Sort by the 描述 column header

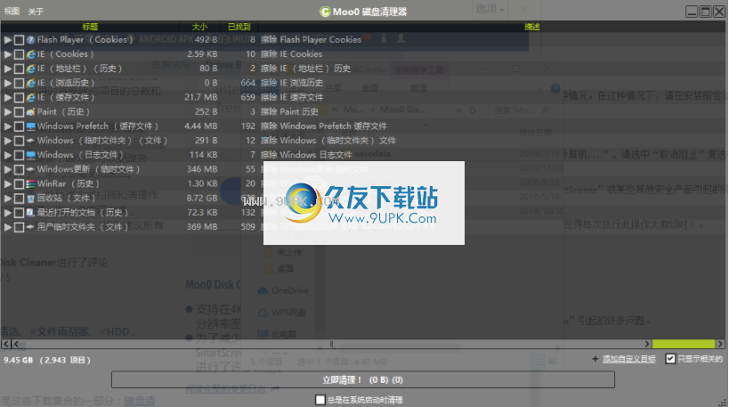(x=532, y=27)
